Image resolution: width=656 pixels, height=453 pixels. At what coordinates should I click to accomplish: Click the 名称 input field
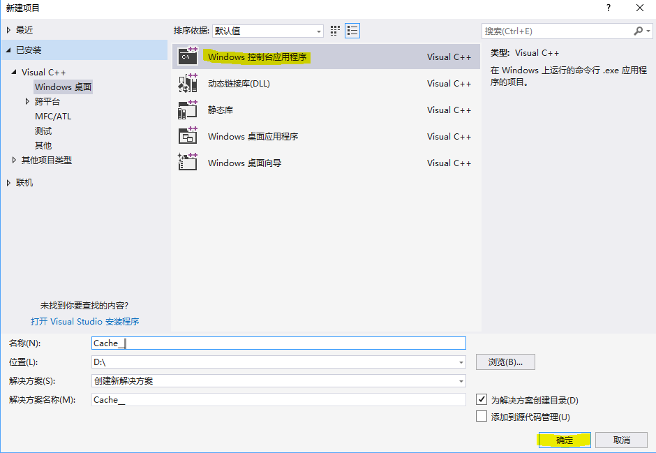click(x=278, y=343)
